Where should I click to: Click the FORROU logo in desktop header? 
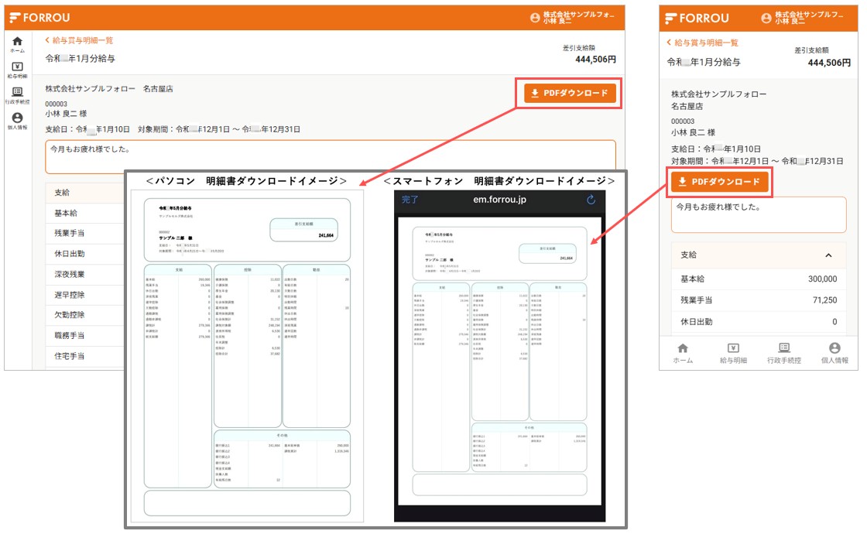point(39,18)
